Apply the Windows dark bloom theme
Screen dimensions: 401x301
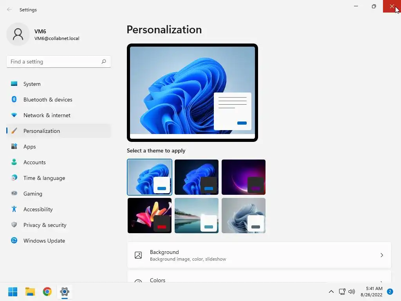(x=197, y=177)
